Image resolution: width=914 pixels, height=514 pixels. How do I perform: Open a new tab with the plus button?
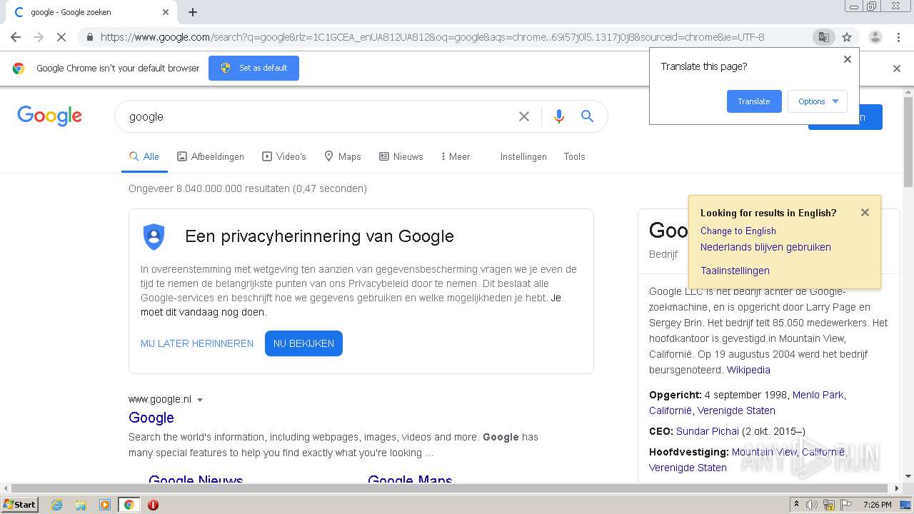(193, 12)
